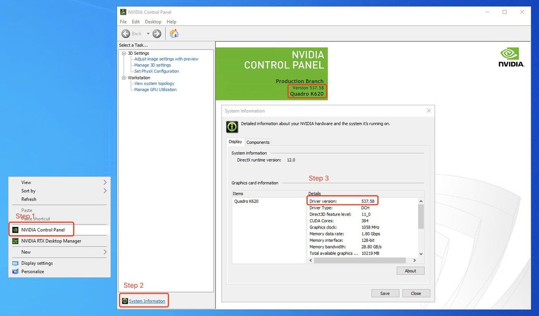The width and height of the screenshot is (539, 316).
Task: Click the Save button
Action: click(x=385, y=293)
